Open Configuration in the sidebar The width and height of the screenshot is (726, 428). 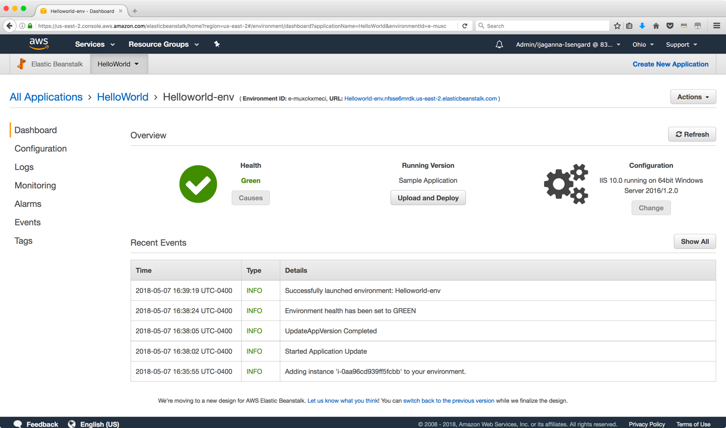click(41, 149)
